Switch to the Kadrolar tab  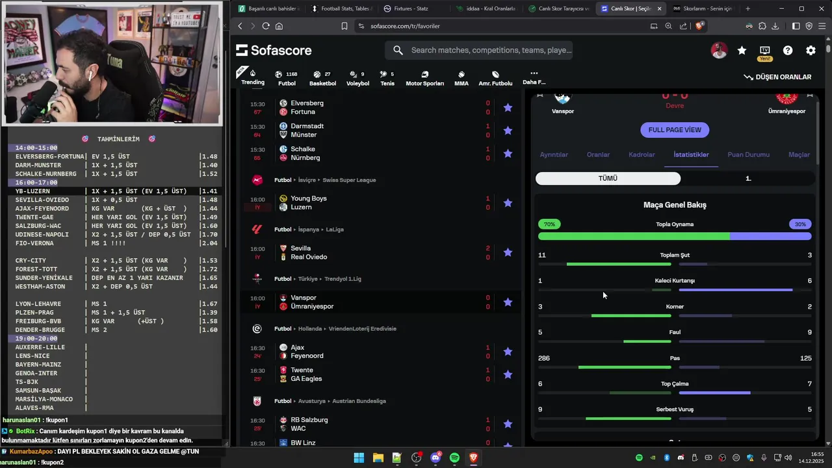click(642, 155)
